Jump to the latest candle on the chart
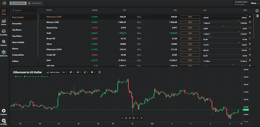 coord(141,118)
